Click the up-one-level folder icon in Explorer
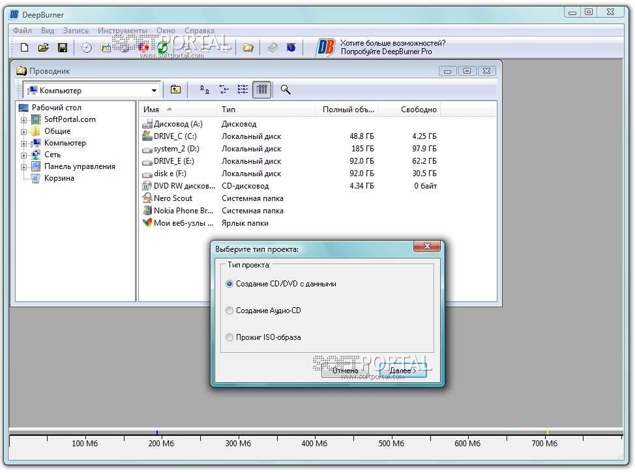635x473 pixels. pyautogui.click(x=175, y=90)
